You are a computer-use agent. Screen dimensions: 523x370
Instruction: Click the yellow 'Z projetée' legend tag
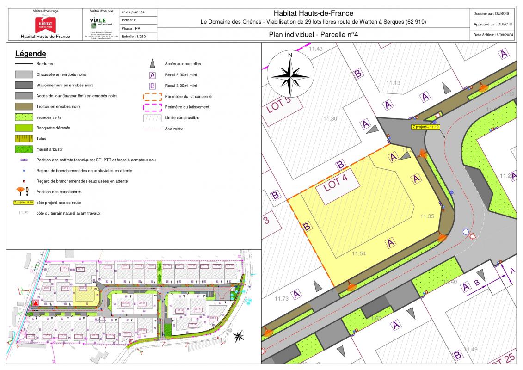(24, 203)
